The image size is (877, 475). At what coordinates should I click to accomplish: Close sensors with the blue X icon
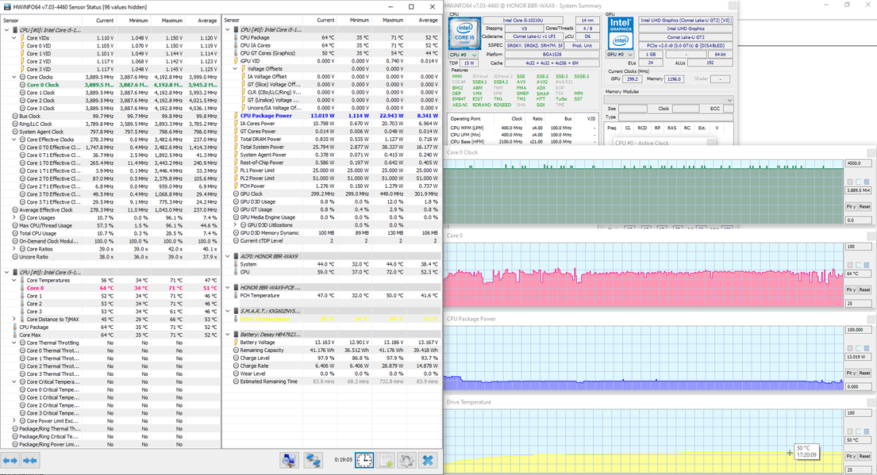(428, 460)
